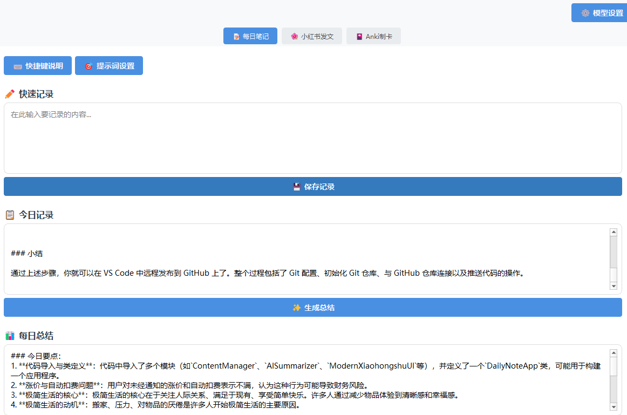Click inside the 每日总结 summary text box
The height and width of the screenshot is (415, 627).
(307, 380)
